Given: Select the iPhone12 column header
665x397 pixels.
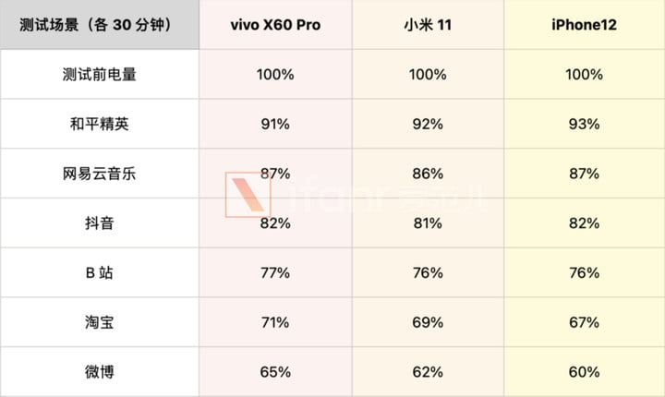Looking at the screenshot, I should point(585,25).
